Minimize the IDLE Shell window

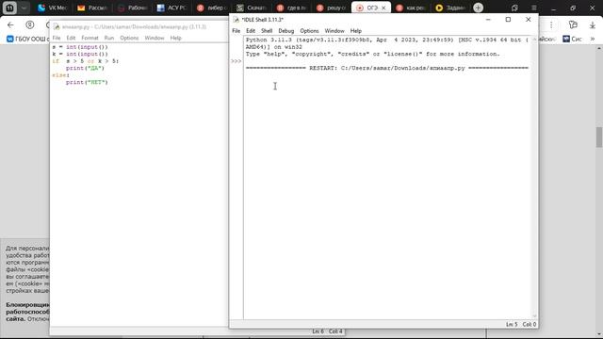point(488,19)
